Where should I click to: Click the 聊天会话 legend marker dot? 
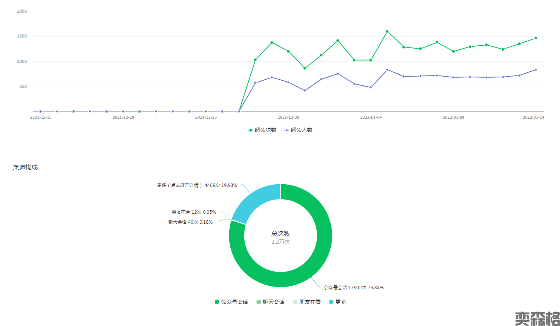pos(259,302)
